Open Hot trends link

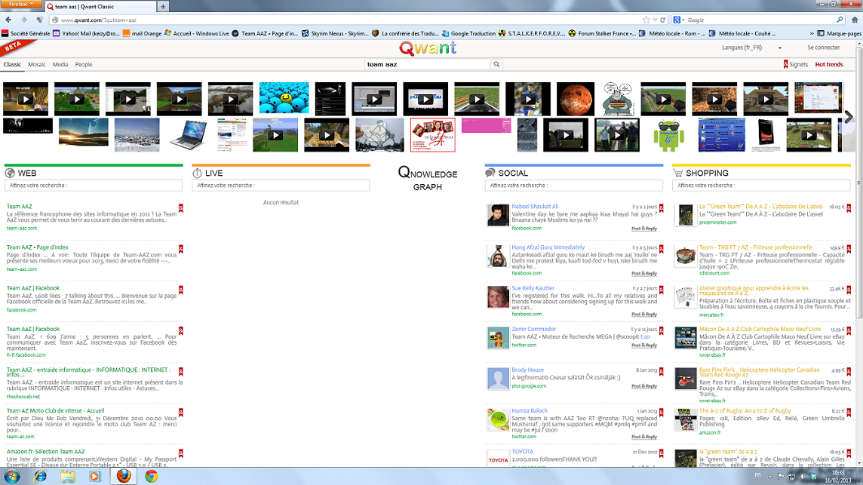pos(829,65)
